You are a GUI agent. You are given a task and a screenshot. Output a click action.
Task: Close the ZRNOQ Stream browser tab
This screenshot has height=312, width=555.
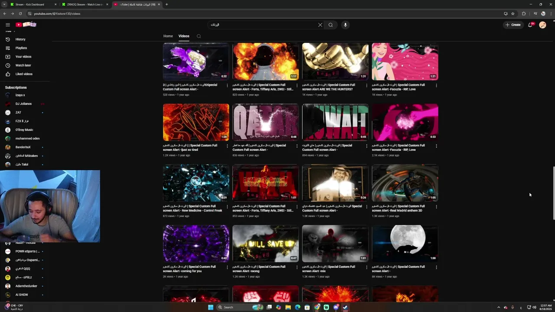pos(107,4)
